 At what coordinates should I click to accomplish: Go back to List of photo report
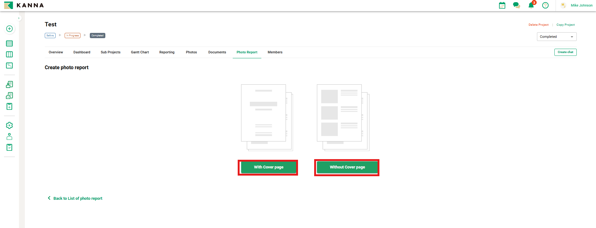[77, 199]
